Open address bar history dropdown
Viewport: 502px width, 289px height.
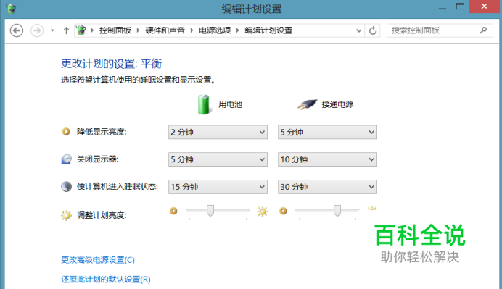coord(358,30)
